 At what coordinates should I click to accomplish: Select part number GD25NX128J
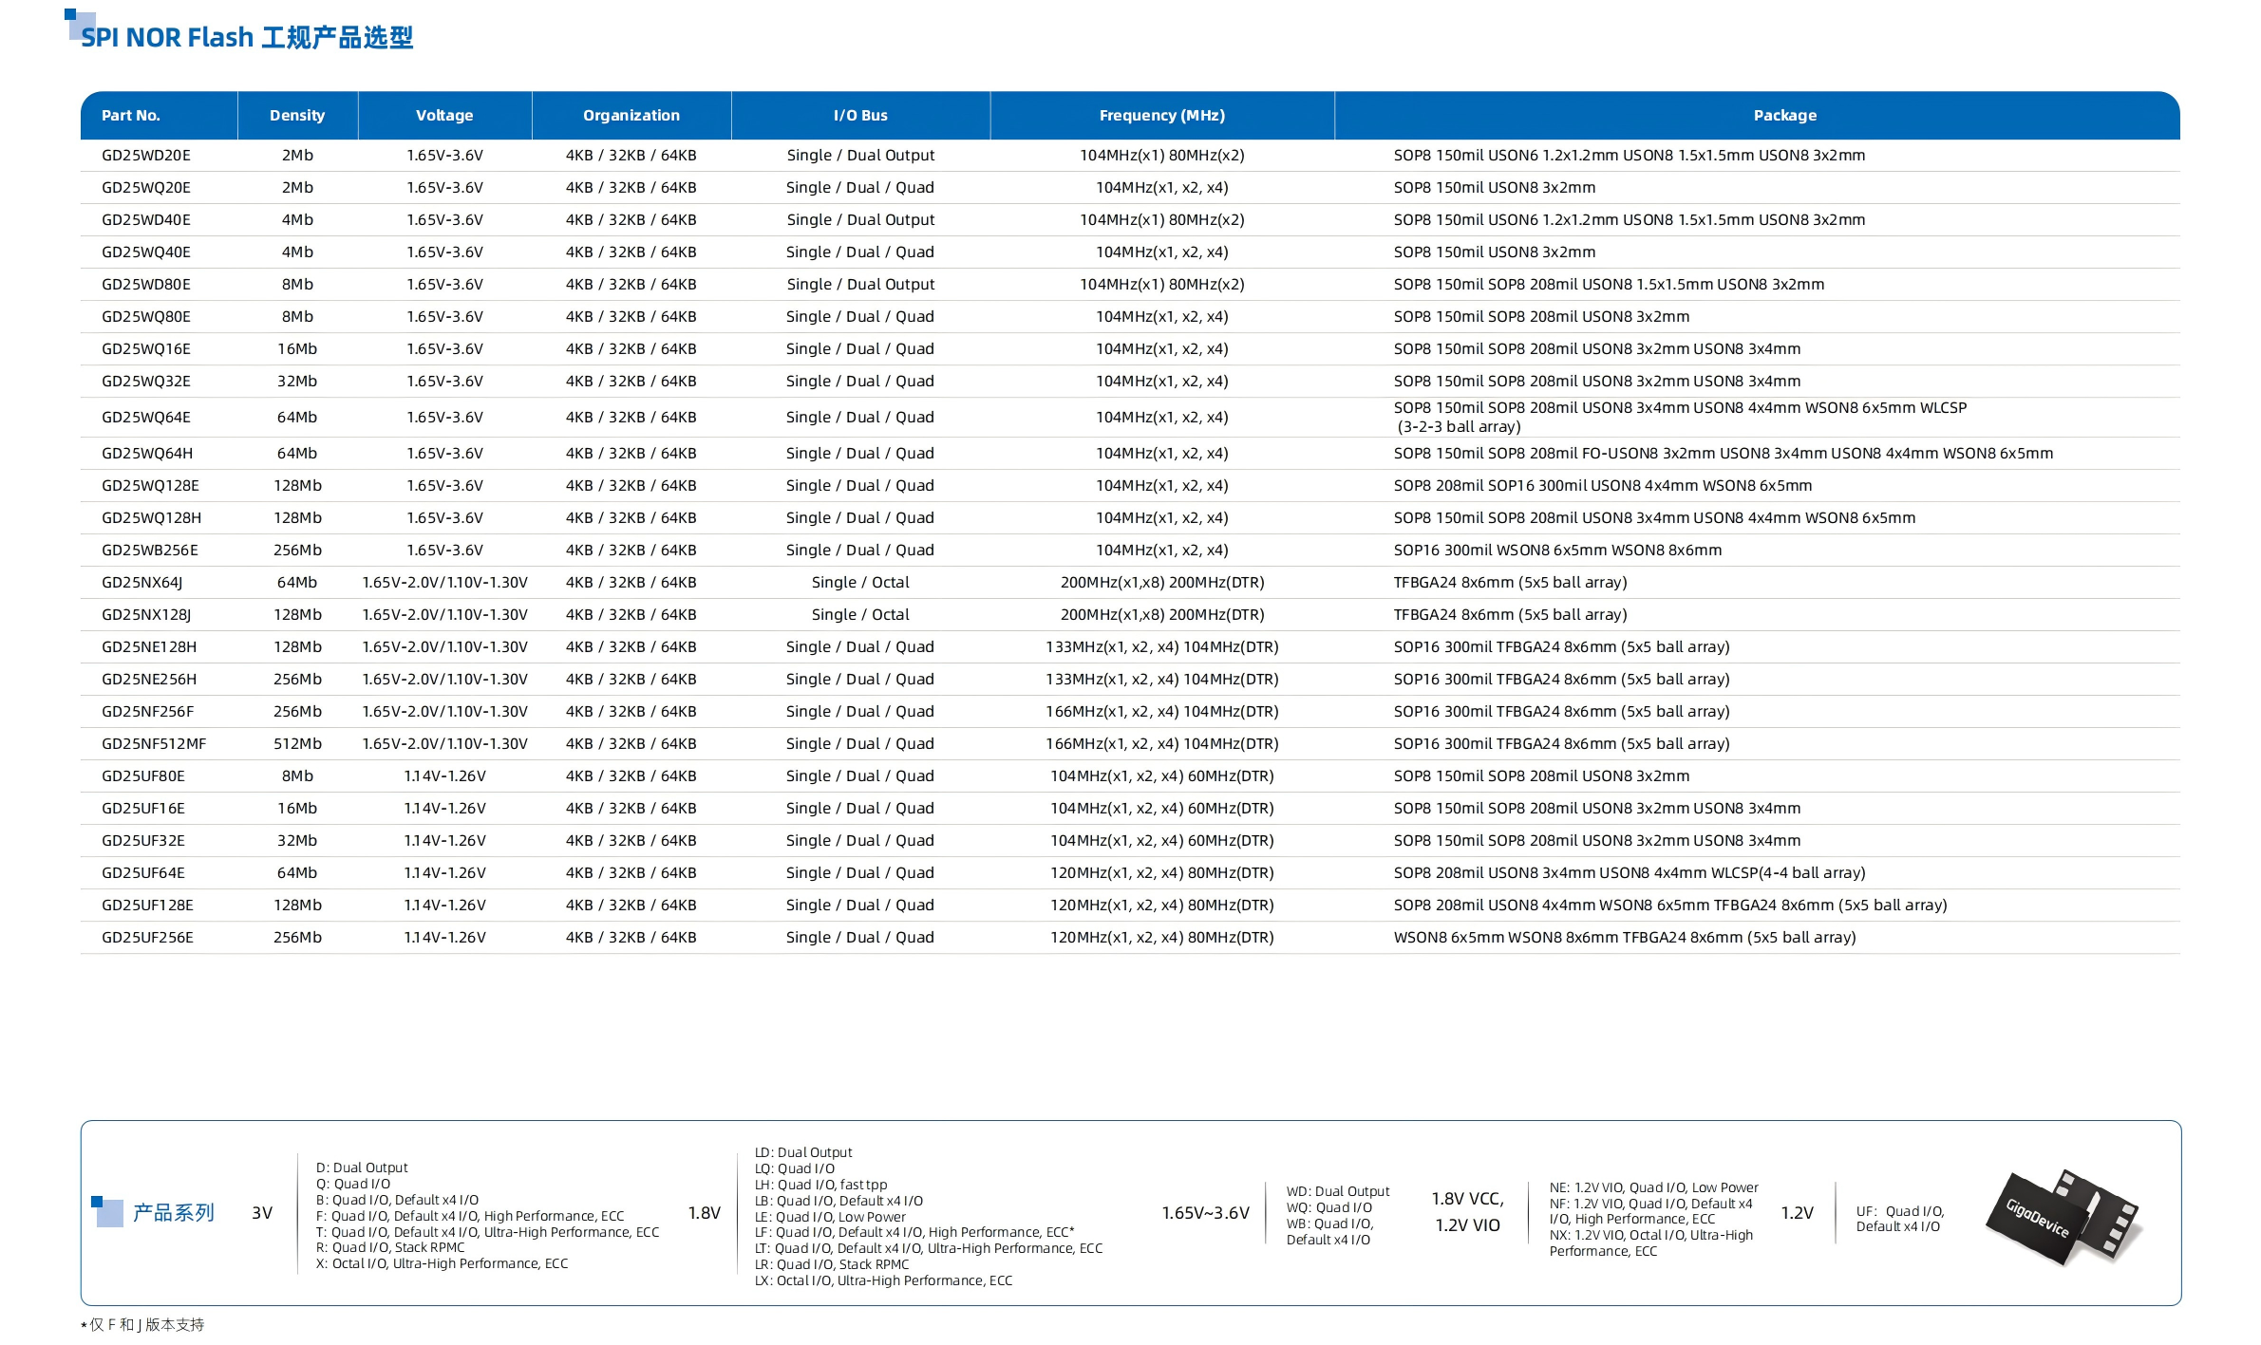(x=146, y=615)
